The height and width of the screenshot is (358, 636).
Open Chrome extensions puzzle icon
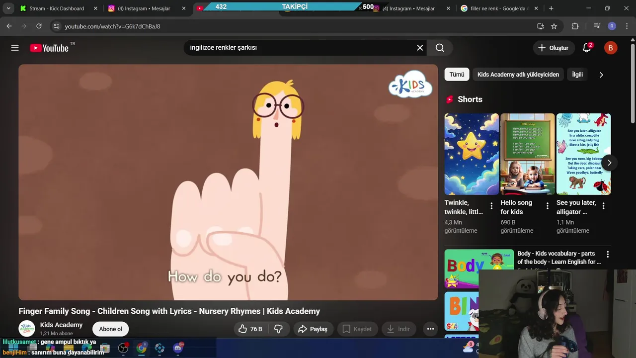click(575, 26)
